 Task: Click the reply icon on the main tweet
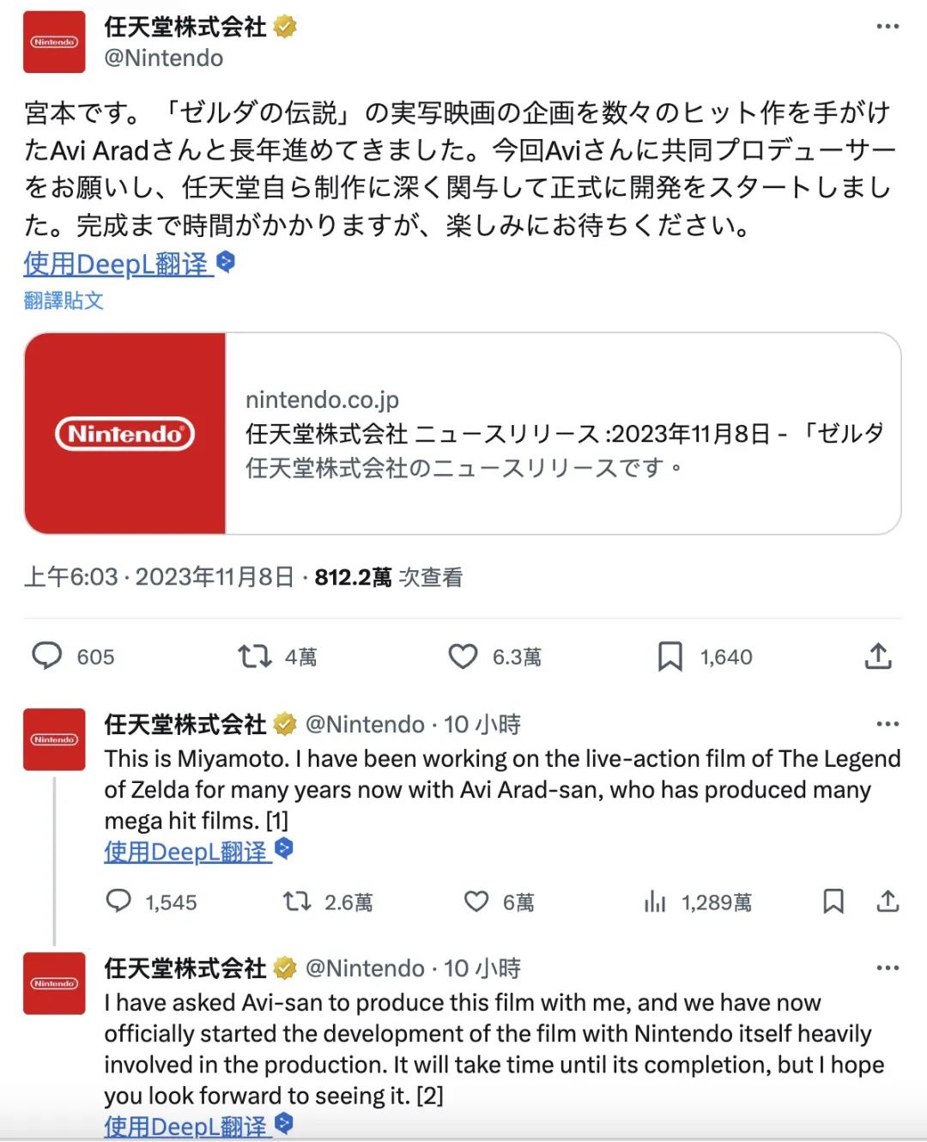pos(47,656)
